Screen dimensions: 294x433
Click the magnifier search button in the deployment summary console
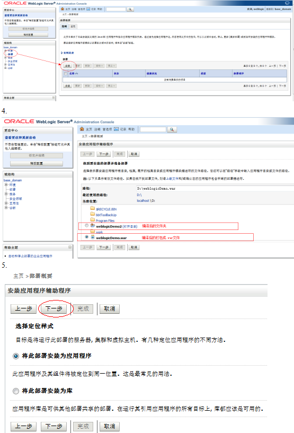[x=130, y=10]
